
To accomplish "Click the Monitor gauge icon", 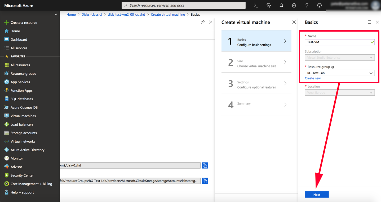I will [x=7, y=158].
